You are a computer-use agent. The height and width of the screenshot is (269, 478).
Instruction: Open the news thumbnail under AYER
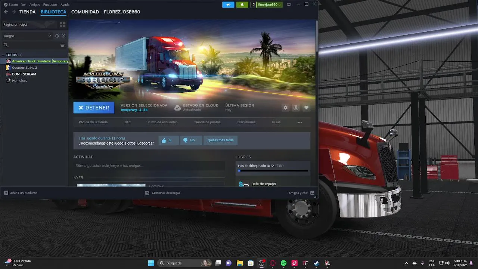point(111,185)
